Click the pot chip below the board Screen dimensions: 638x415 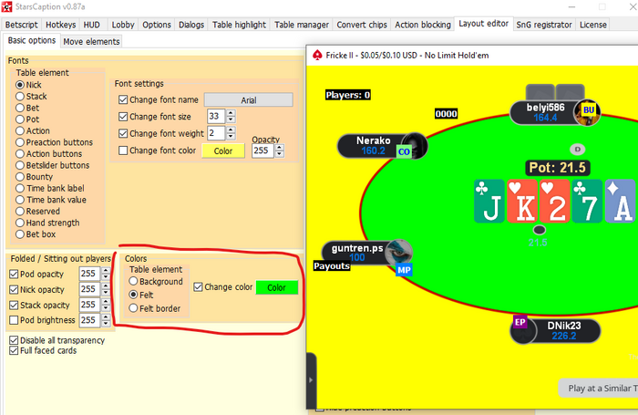pos(540,230)
